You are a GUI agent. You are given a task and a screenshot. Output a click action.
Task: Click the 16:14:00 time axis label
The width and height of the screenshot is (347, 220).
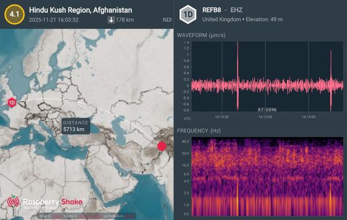(x=308, y=117)
